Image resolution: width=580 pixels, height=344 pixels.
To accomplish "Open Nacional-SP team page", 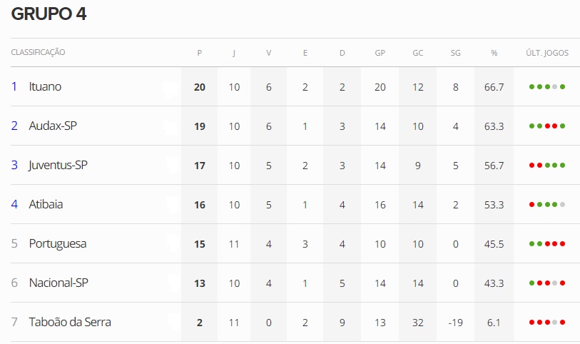I will tap(58, 283).
